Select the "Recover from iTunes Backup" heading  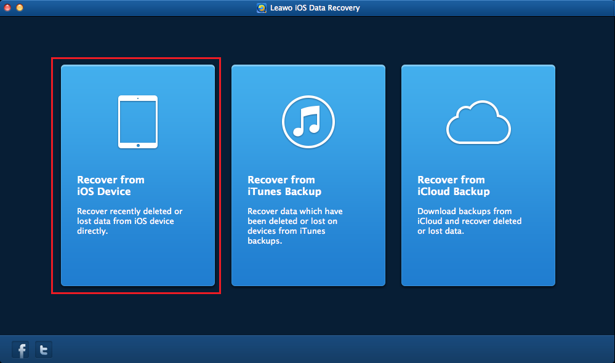point(284,186)
